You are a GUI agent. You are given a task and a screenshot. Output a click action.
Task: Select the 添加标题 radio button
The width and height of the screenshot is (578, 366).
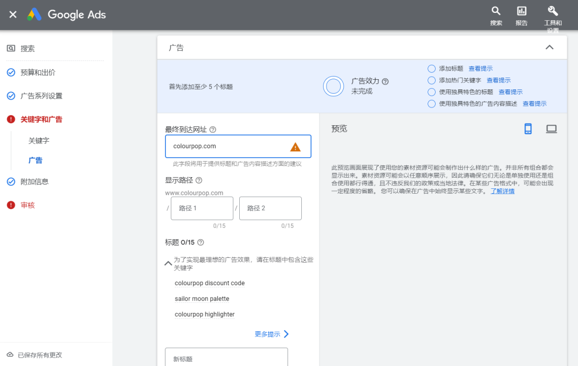431,68
